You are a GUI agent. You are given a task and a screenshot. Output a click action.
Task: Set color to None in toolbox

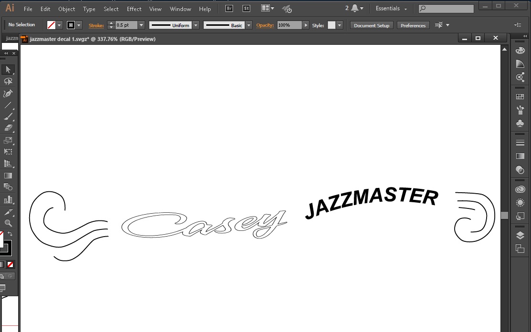11,264
